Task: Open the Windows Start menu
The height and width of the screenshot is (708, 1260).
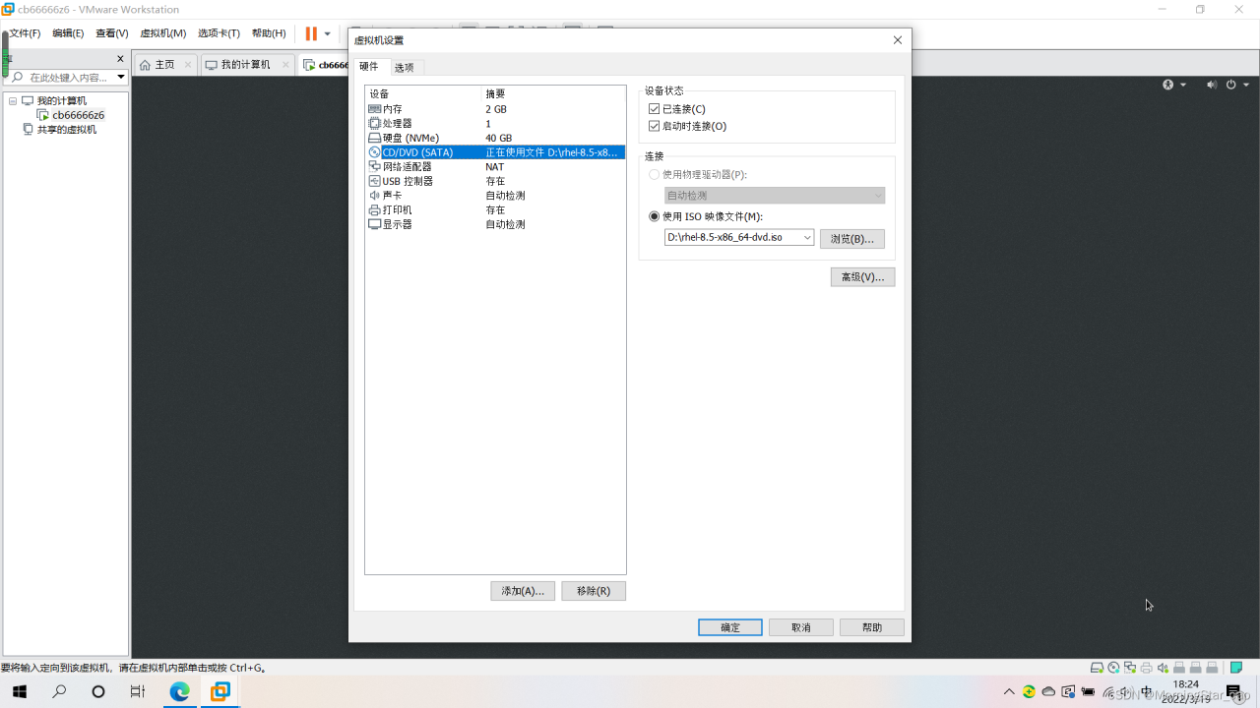Action: (19, 691)
